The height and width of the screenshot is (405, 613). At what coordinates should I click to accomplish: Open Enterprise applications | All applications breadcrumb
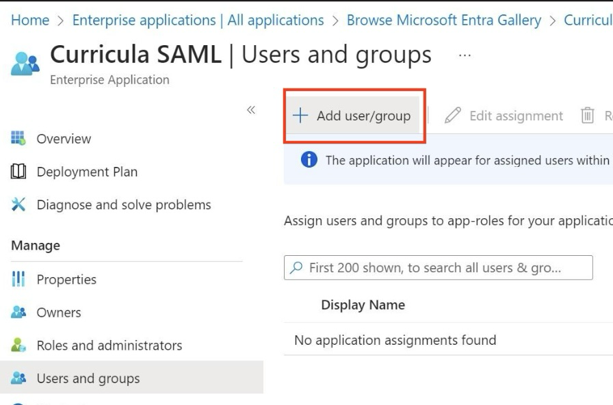(x=198, y=20)
